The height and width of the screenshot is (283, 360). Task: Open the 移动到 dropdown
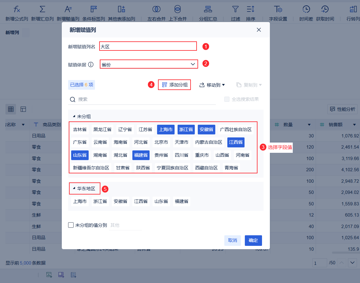pyautogui.click(x=212, y=85)
